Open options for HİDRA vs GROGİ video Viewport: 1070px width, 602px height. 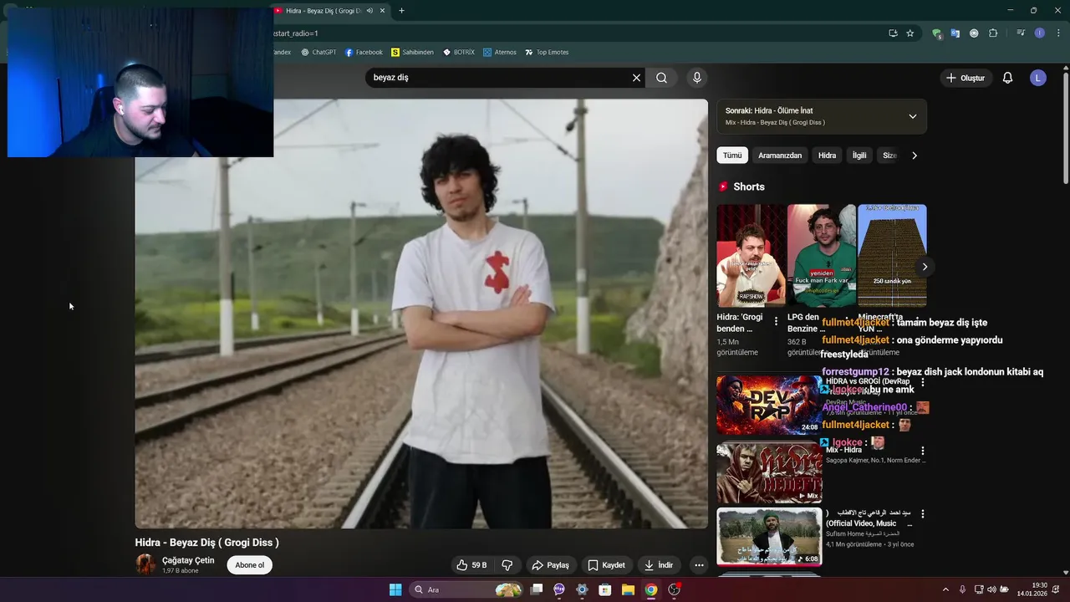[x=923, y=382]
